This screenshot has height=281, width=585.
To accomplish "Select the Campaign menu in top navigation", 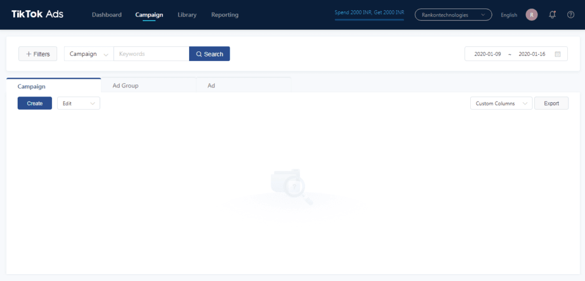I will tap(149, 15).
